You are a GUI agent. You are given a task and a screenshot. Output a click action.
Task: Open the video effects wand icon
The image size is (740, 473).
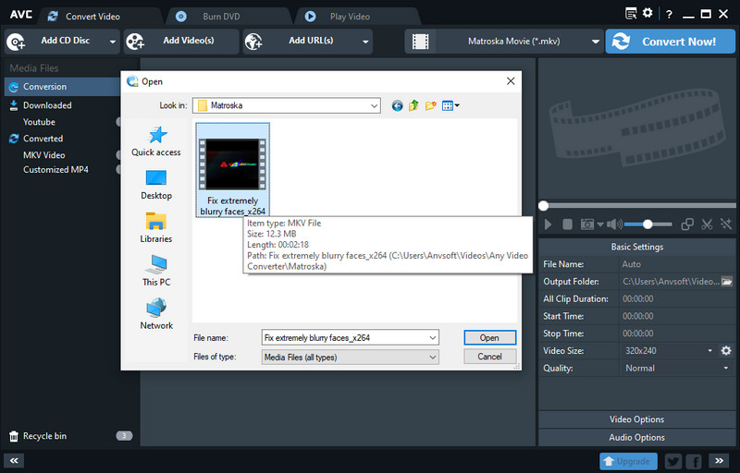point(726,224)
